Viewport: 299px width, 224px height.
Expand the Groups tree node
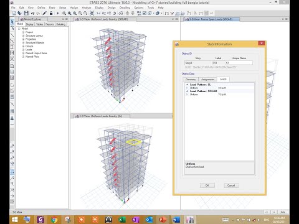coord(23,46)
